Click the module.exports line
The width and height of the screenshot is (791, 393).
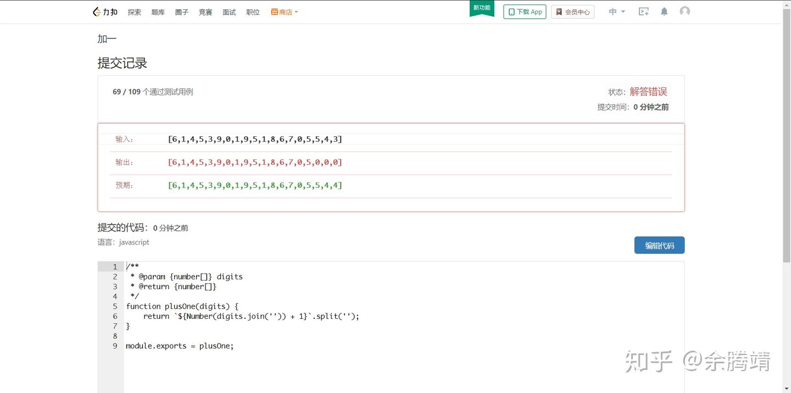click(180, 346)
